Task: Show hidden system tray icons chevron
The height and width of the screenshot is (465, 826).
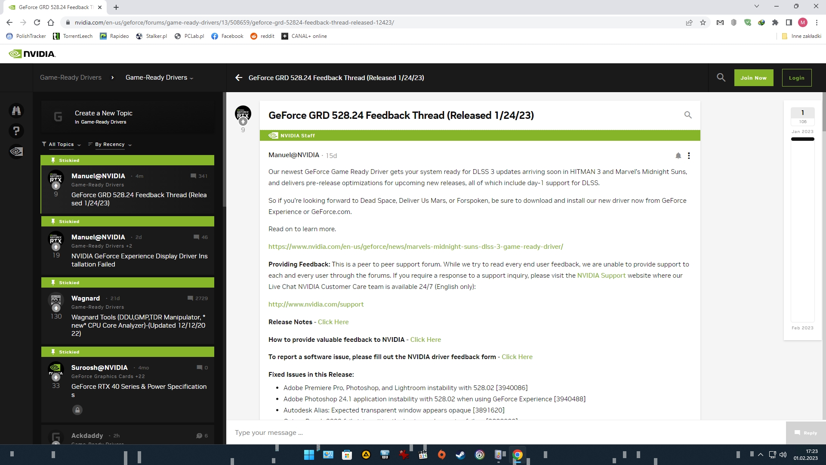Action: (x=761, y=455)
